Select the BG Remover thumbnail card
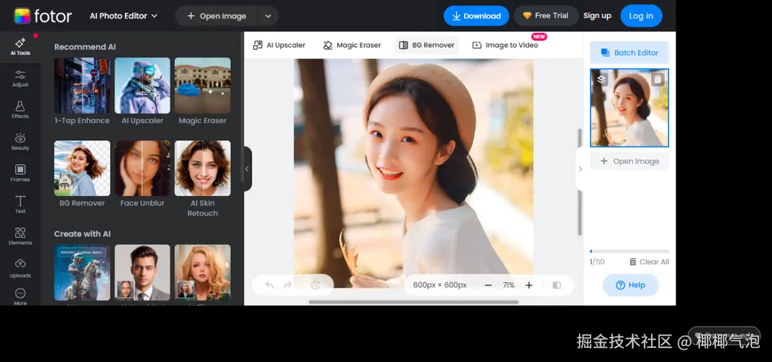 tap(82, 168)
